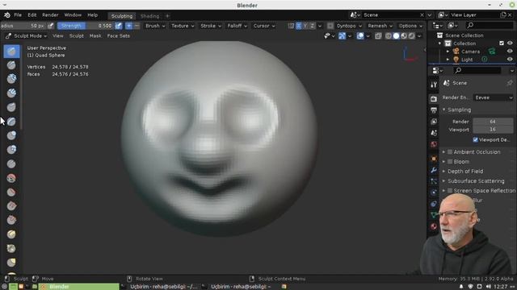Open the Modifiers wrench properties tab
The width and height of the screenshot is (517, 290).
pyautogui.click(x=434, y=170)
